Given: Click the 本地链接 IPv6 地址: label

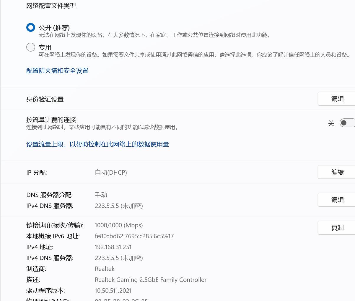Looking at the screenshot, I should coord(53,236).
